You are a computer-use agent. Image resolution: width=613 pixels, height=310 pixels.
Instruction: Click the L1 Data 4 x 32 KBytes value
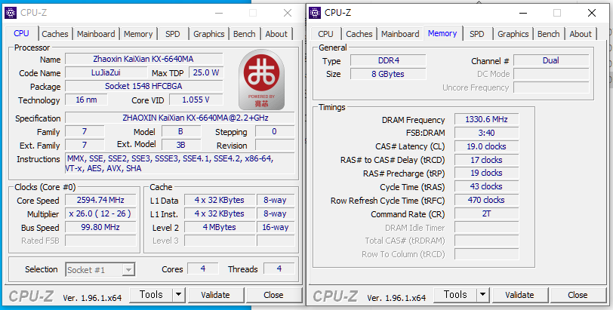point(220,200)
